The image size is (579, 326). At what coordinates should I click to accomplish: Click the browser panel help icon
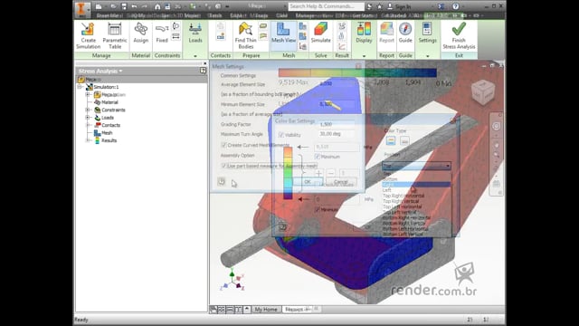203,71
